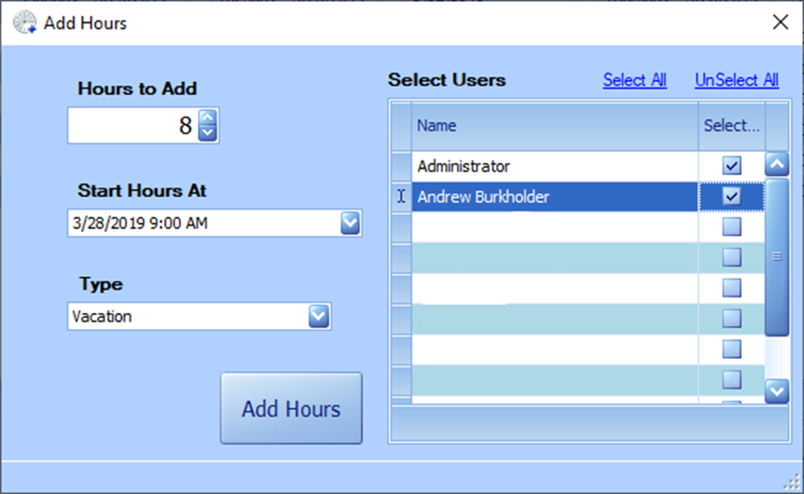The width and height of the screenshot is (804, 494).
Task: Close the Add Hours dialog window
Action: [780, 22]
